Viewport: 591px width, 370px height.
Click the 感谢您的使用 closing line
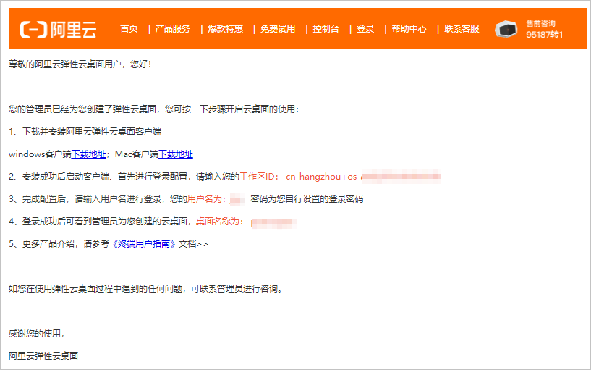[37, 333]
